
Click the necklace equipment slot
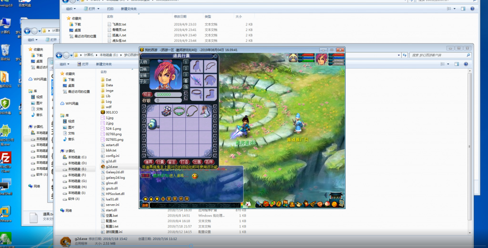click(210, 66)
